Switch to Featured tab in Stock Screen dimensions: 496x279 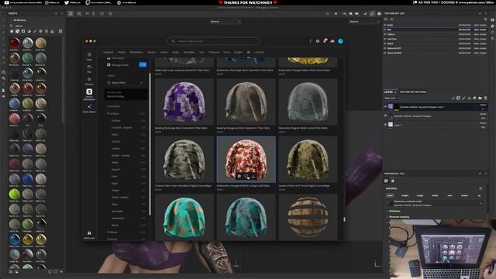pyautogui.click(x=108, y=52)
